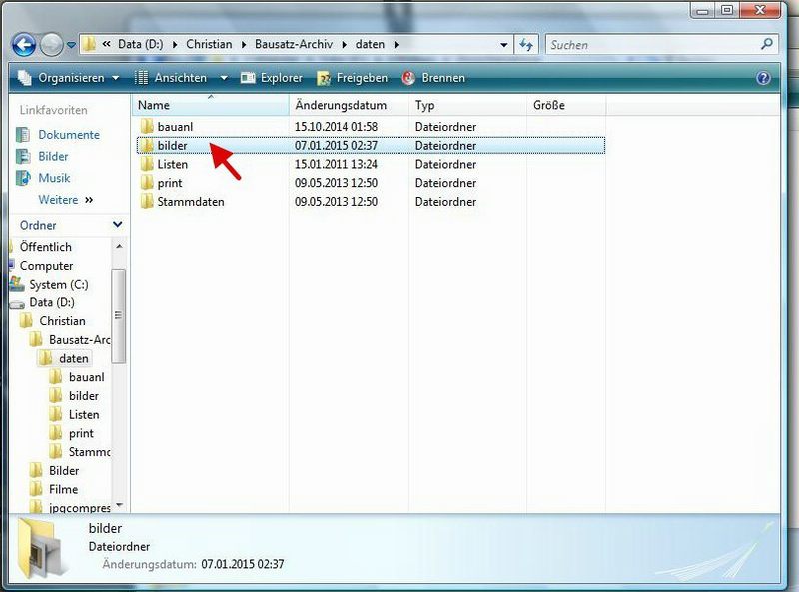Open subfolder arrow after Data (D:)

point(175,45)
